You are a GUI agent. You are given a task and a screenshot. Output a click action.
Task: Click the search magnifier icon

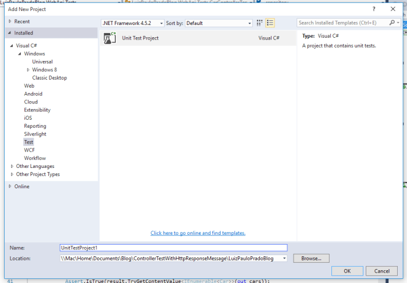(392, 23)
